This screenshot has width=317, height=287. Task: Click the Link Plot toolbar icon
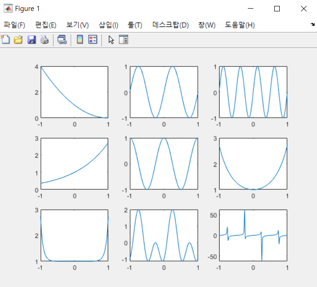pos(62,40)
